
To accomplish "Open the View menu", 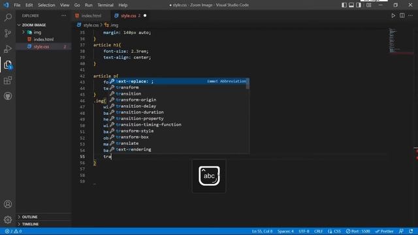I will [65, 5].
